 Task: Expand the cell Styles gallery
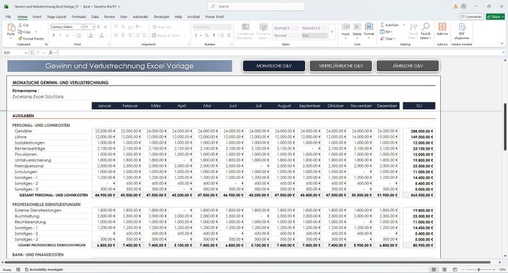pyautogui.click(x=331, y=32)
